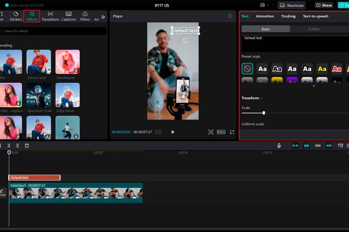Switch to the Text-to-speech tab
Image resolution: width=349 pixels, height=232 pixels.
(x=315, y=16)
